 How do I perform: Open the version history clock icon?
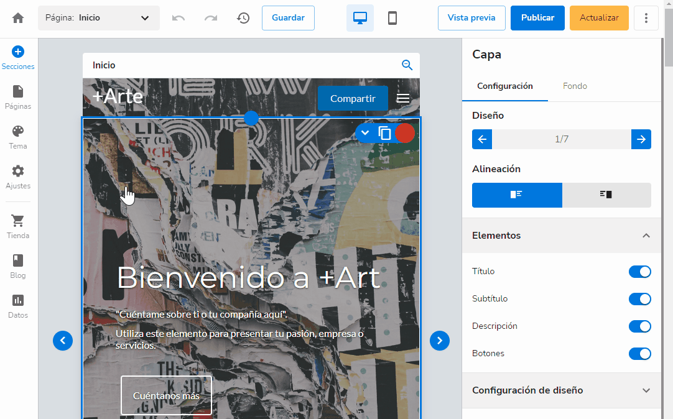pos(243,18)
